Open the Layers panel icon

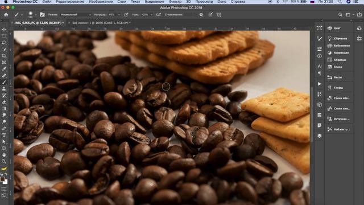320,136
